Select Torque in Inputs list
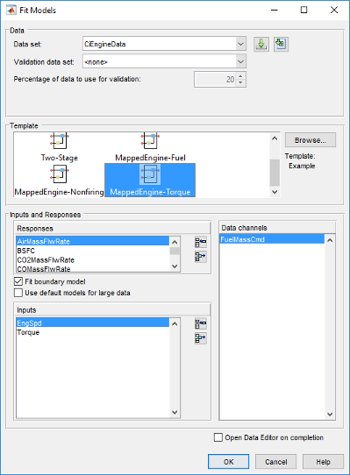The image size is (350, 475). point(92,332)
